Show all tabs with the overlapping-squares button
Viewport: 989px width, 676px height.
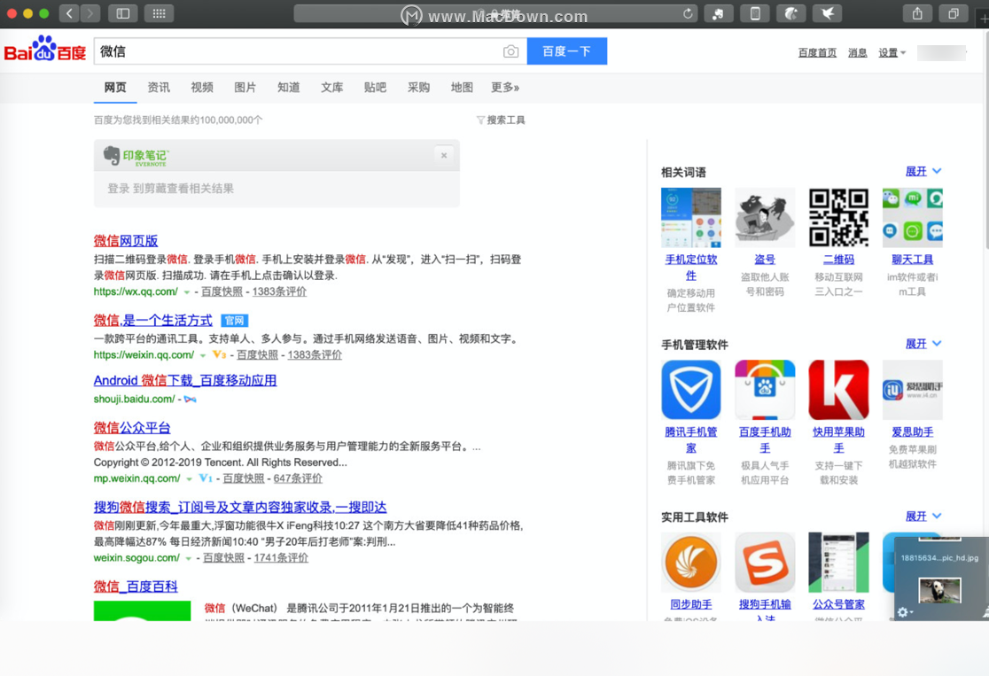point(954,13)
